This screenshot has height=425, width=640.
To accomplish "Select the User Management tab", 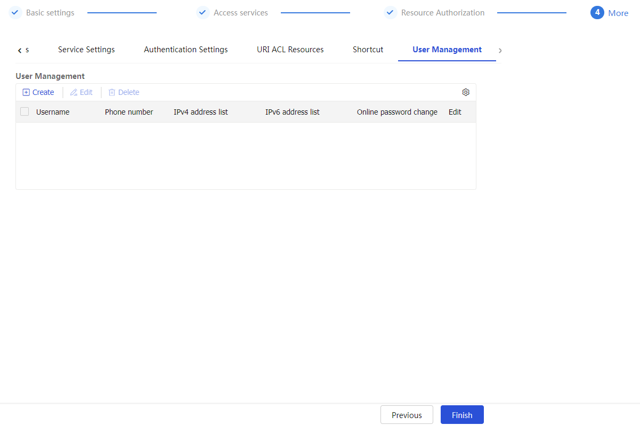I will 447,50.
